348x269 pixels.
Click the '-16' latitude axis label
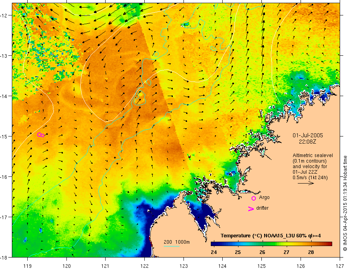point(4,177)
